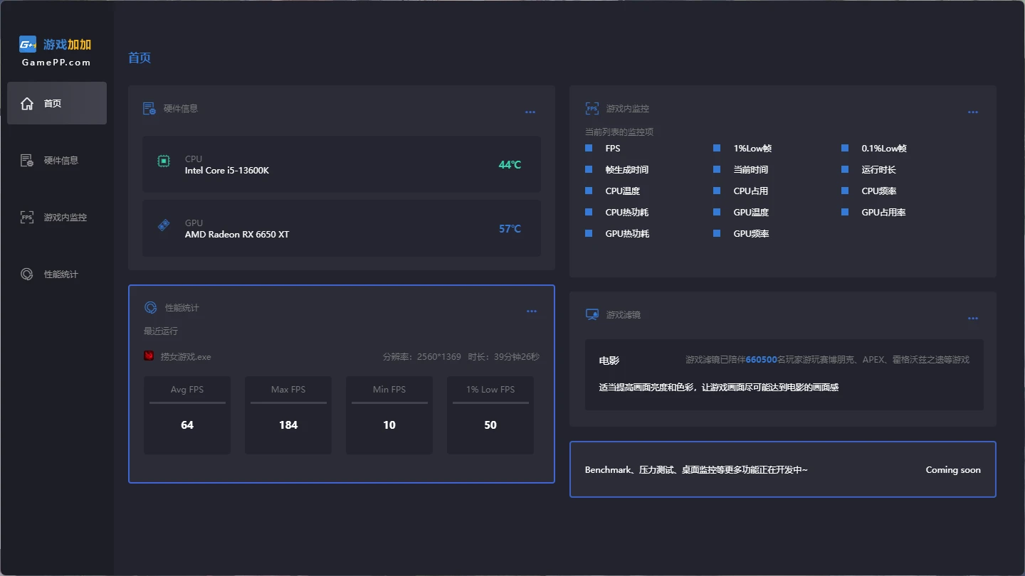The height and width of the screenshot is (576, 1025).
Task: Toggle the FPS monitoring item checkbox
Action: pyautogui.click(x=589, y=149)
